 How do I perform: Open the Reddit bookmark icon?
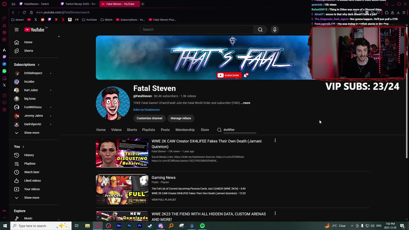tap(42, 19)
